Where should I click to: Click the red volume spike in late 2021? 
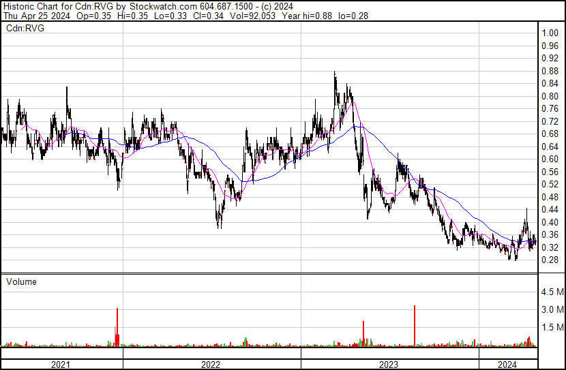tap(117, 328)
